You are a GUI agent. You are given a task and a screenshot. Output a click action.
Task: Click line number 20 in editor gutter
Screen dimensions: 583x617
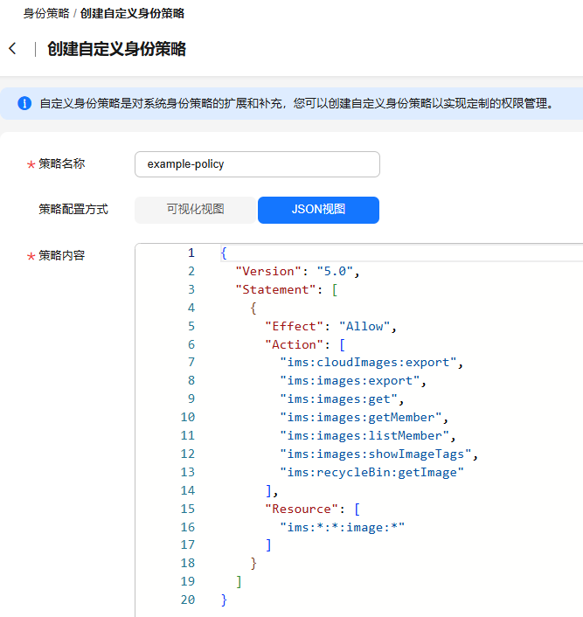pos(188,600)
